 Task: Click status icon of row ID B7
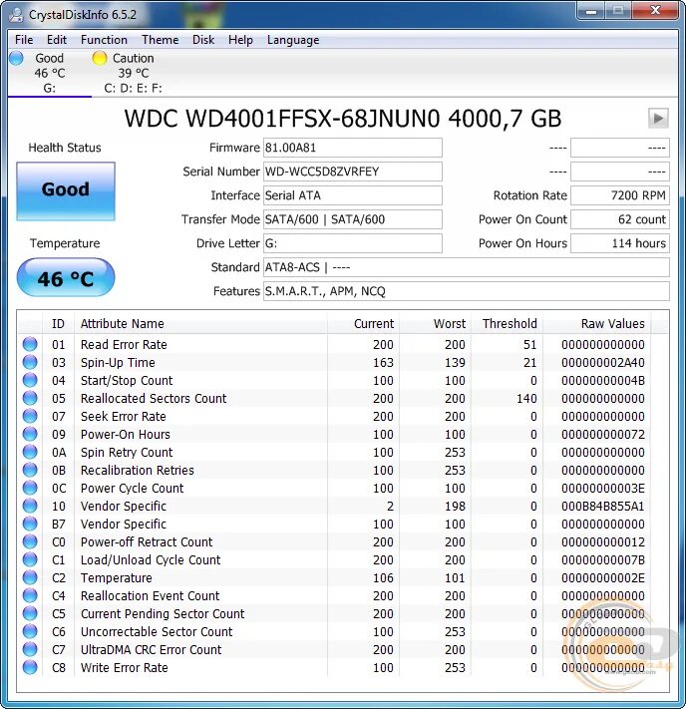point(30,524)
